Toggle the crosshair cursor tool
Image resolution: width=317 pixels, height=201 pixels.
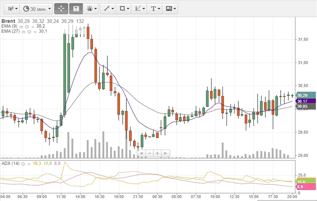tap(61, 9)
